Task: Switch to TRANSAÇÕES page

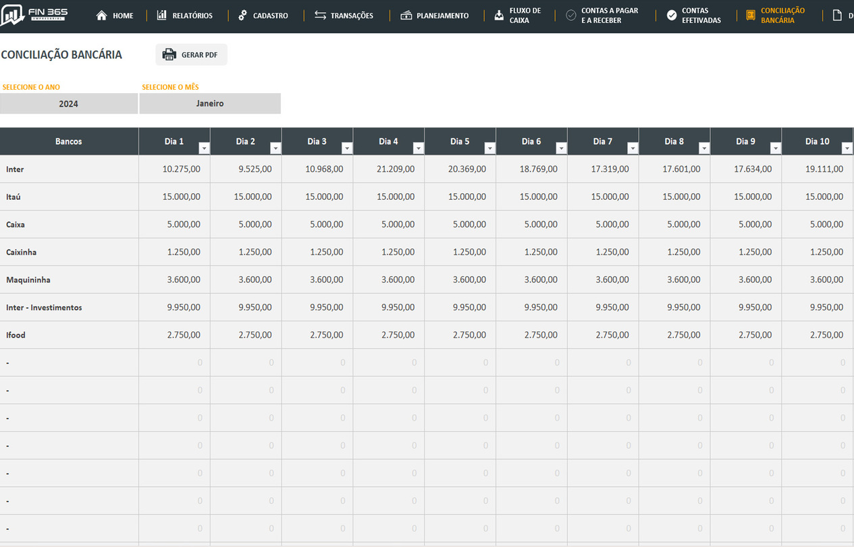Action: (352, 16)
